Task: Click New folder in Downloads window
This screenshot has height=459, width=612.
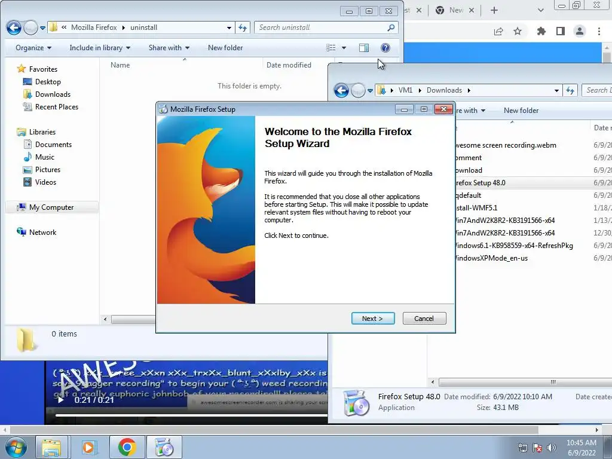Action: coord(521,111)
